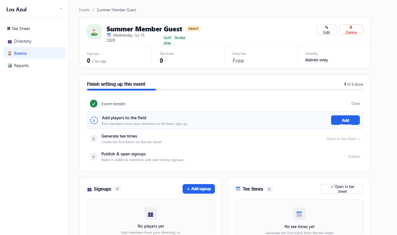Click the Tee Sheet sidebar icon
The image size is (397, 235).
tap(9, 29)
